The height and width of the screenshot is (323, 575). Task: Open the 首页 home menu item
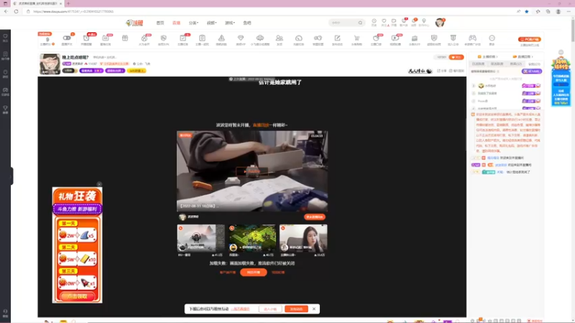tap(160, 23)
